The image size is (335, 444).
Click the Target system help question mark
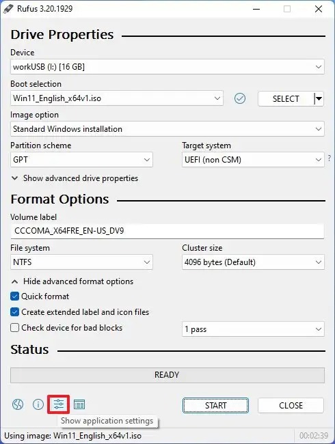point(330,158)
